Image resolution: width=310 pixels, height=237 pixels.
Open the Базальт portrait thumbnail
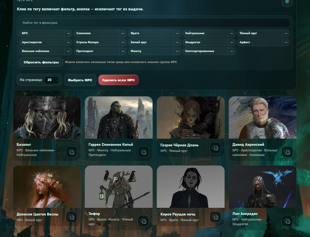[x=47, y=118]
